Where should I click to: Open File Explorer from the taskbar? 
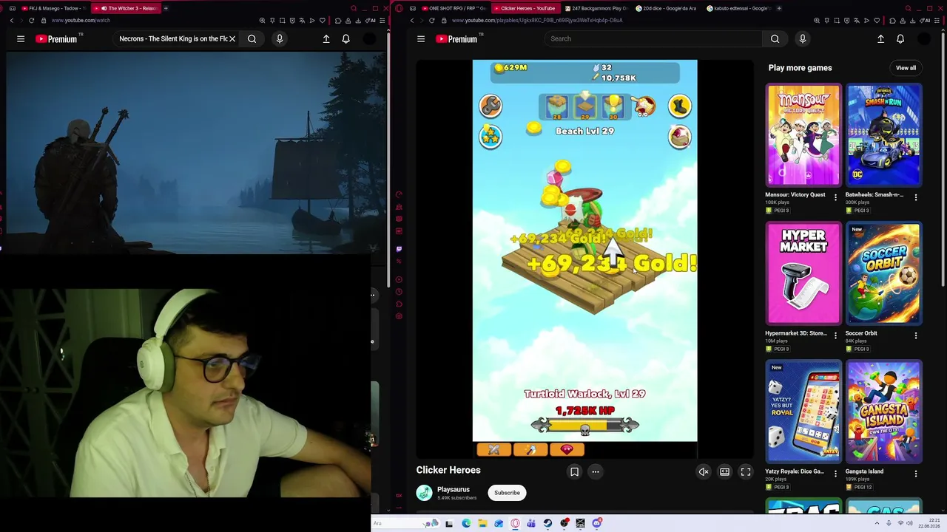coord(482,524)
